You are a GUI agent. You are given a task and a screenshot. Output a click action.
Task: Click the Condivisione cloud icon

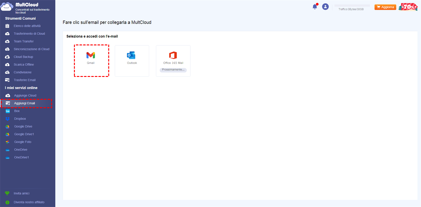click(x=8, y=72)
